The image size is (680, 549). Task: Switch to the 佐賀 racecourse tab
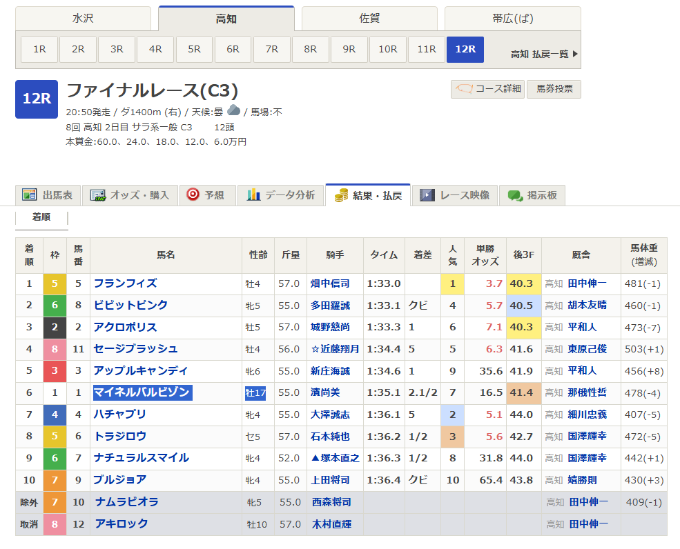click(369, 19)
